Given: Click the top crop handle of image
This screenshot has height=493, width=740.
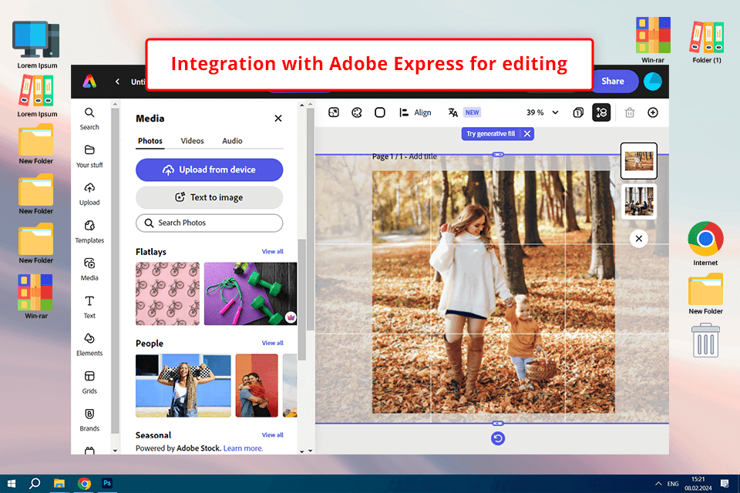Looking at the screenshot, I should tap(498, 154).
